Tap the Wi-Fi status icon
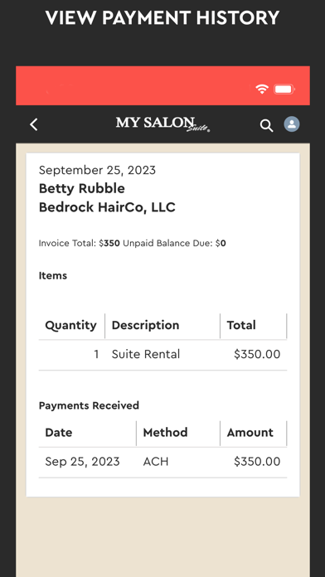This screenshot has width=325, height=577. [x=262, y=89]
